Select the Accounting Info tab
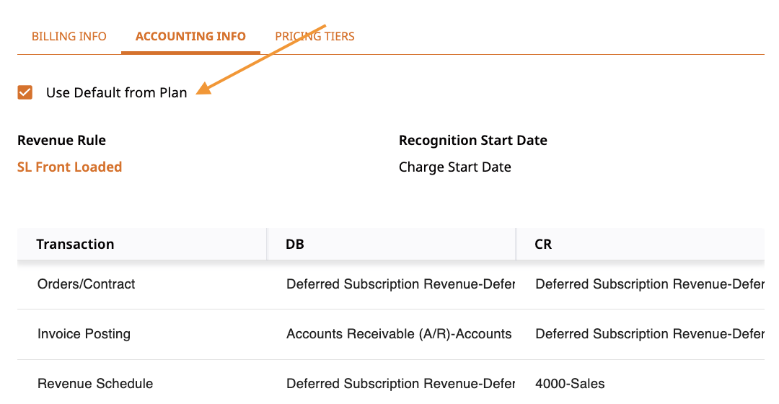 190,36
